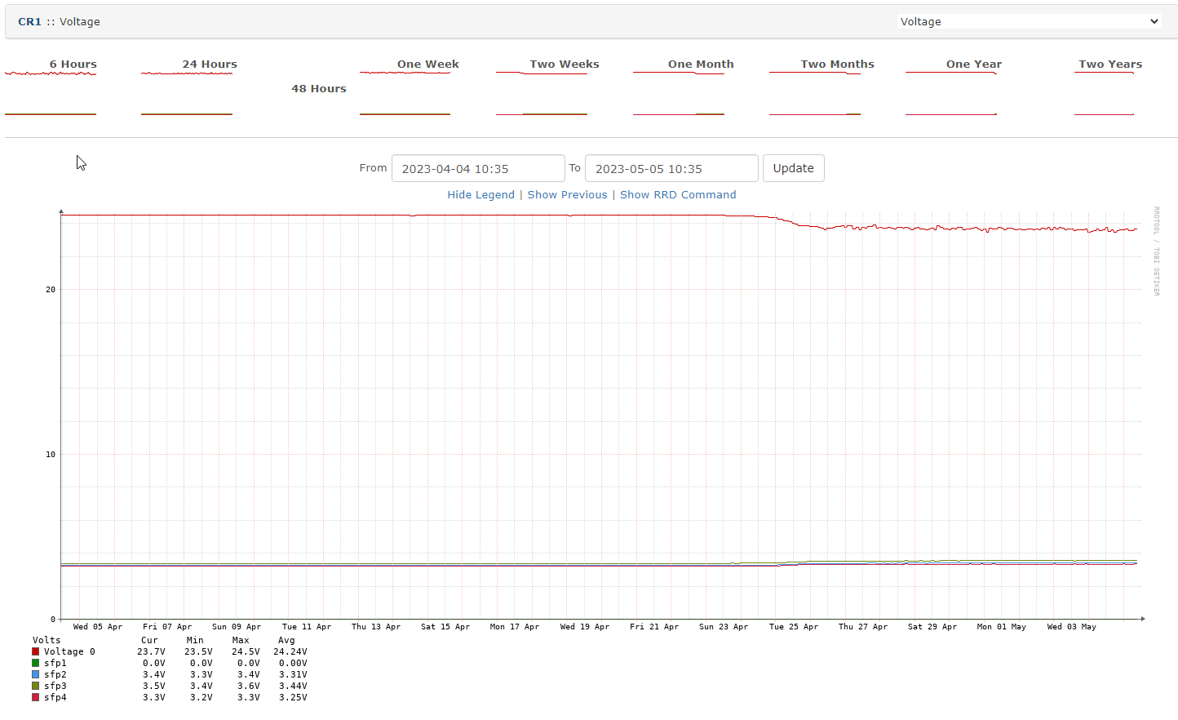1178x720 pixels.
Task: Open the lower mini graph under Two Weeks
Action: [x=542, y=113]
